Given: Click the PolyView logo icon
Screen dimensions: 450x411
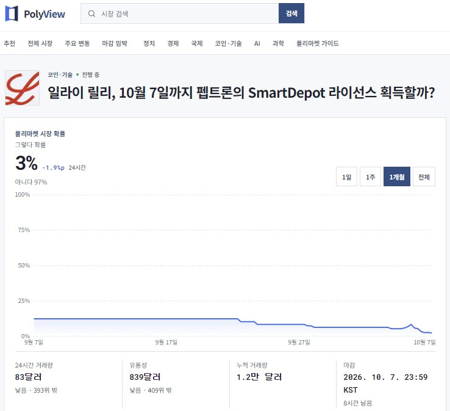Looking at the screenshot, I should click(12, 13).
